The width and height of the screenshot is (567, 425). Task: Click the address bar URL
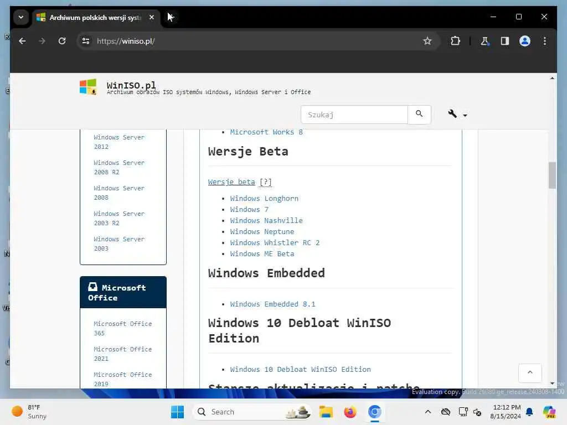(x=126, y=41)
